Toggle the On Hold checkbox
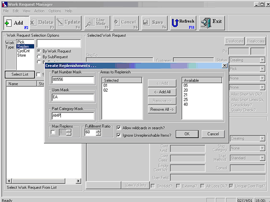270x202 pixels. pos(153,186)
